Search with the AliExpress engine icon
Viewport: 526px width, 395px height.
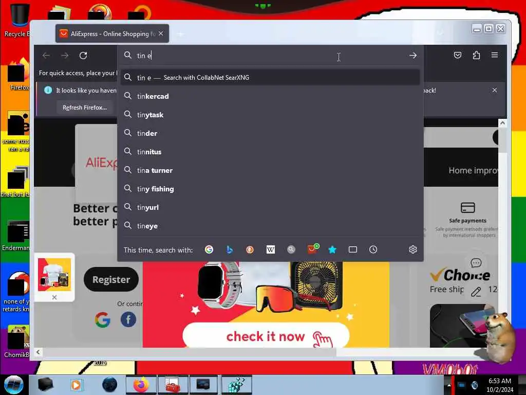(x=313, y=249)
